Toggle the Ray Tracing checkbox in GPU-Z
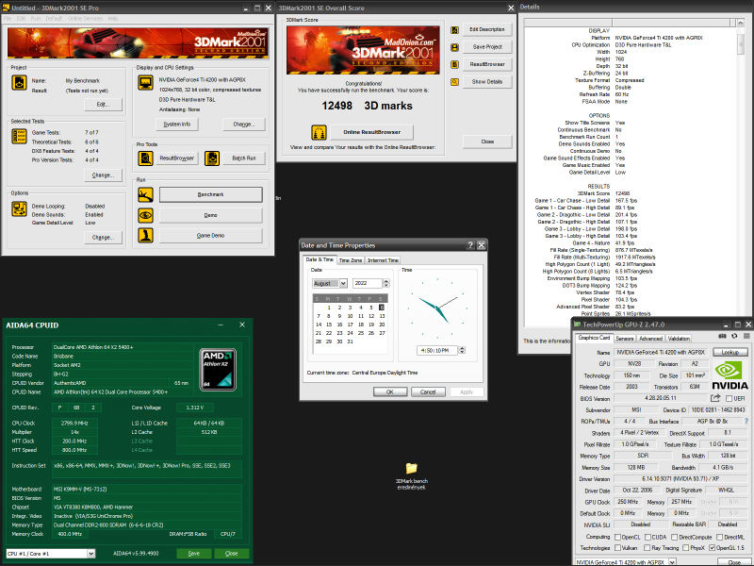The height and width of the screenshot is (566, 754). [647, 548]
